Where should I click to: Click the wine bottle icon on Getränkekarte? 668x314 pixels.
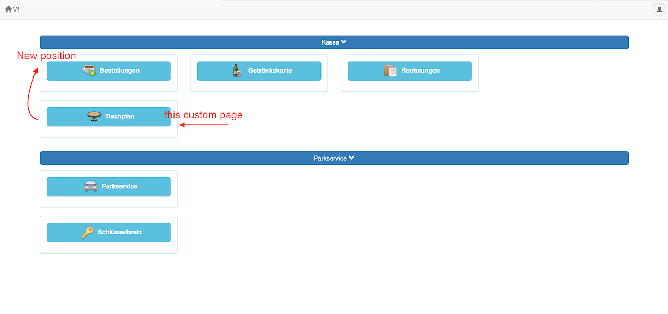pos(237,71)
